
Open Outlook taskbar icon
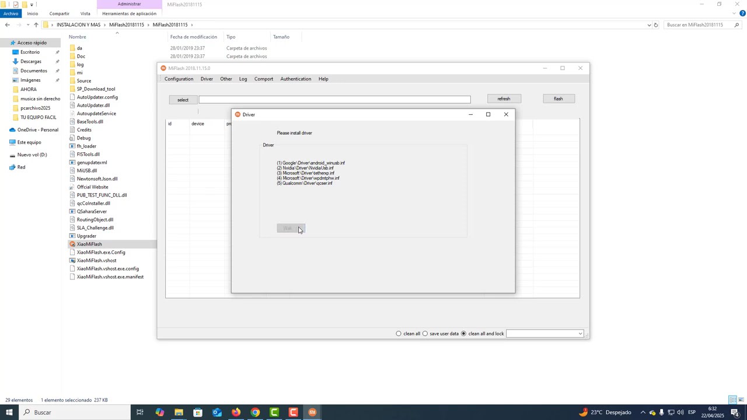coord(217,412)
